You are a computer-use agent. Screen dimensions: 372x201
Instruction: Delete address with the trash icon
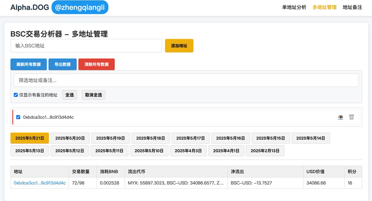[351, 117]
